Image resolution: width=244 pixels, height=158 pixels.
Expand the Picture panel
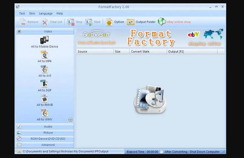pyautogui.click(x=45, y=133)
